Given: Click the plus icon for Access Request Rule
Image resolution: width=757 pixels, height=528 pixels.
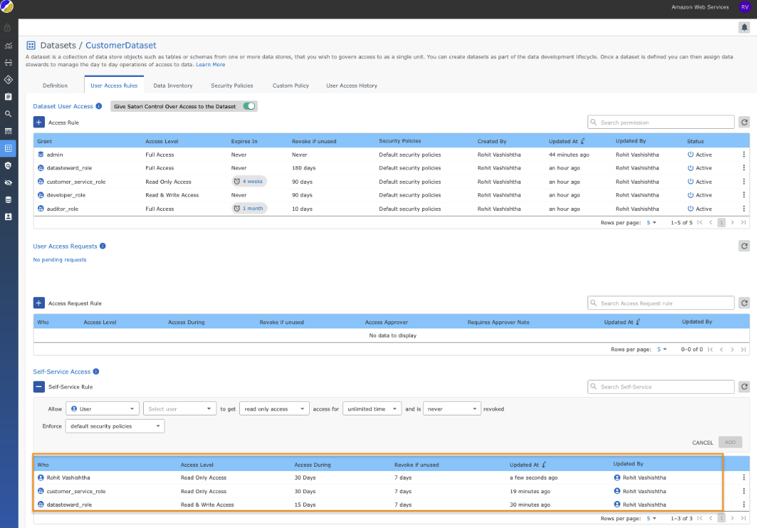Looking at the screenshot, I should point(39,303).
